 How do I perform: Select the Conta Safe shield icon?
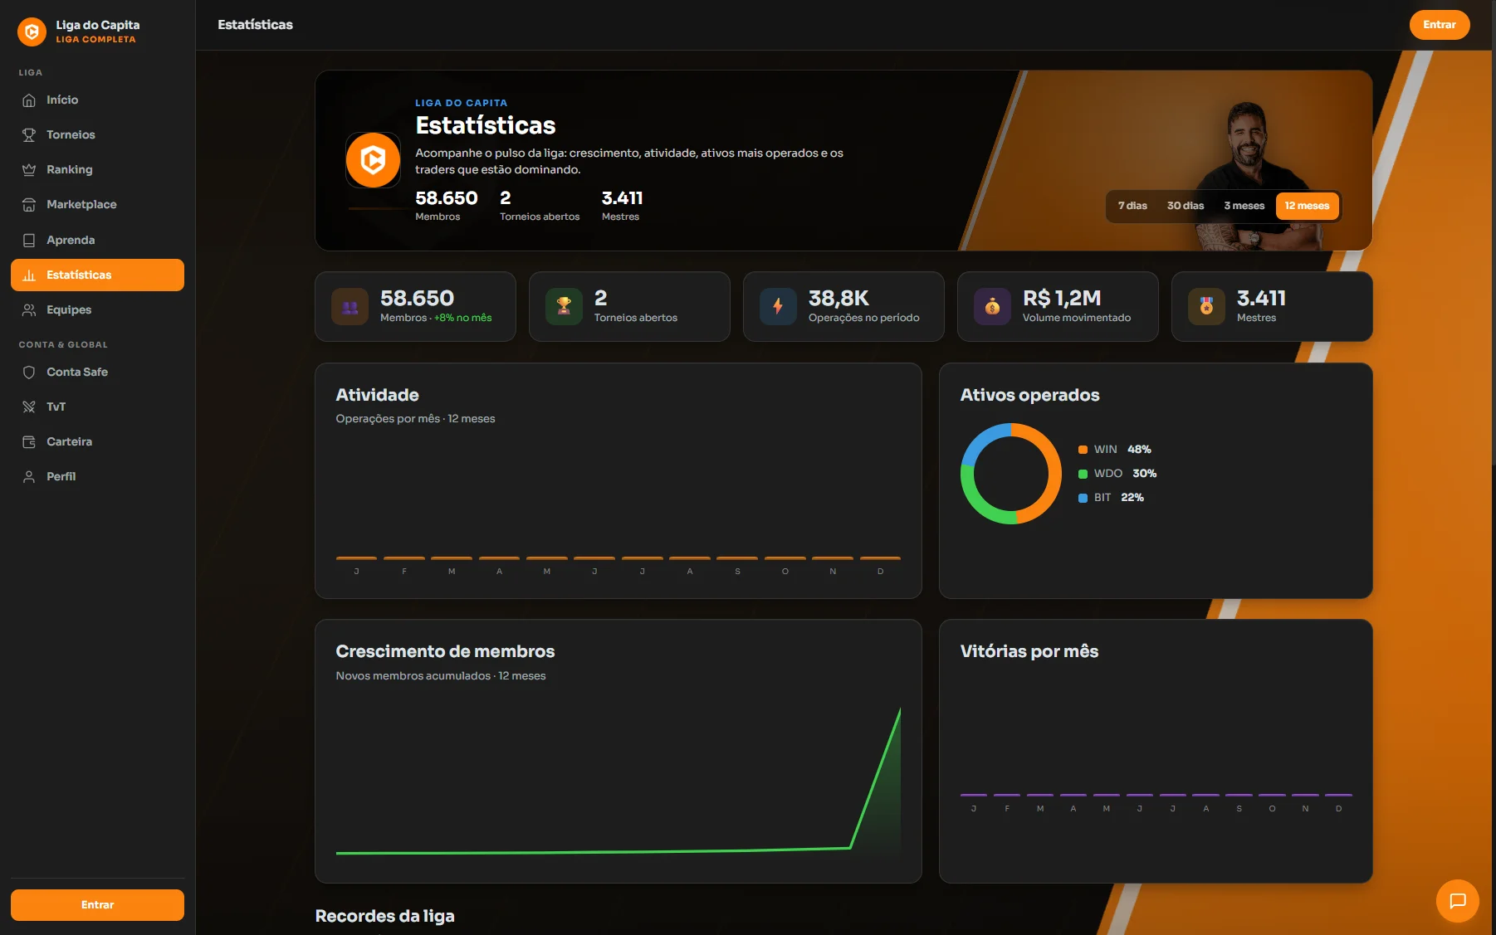[x=29, y=373]
